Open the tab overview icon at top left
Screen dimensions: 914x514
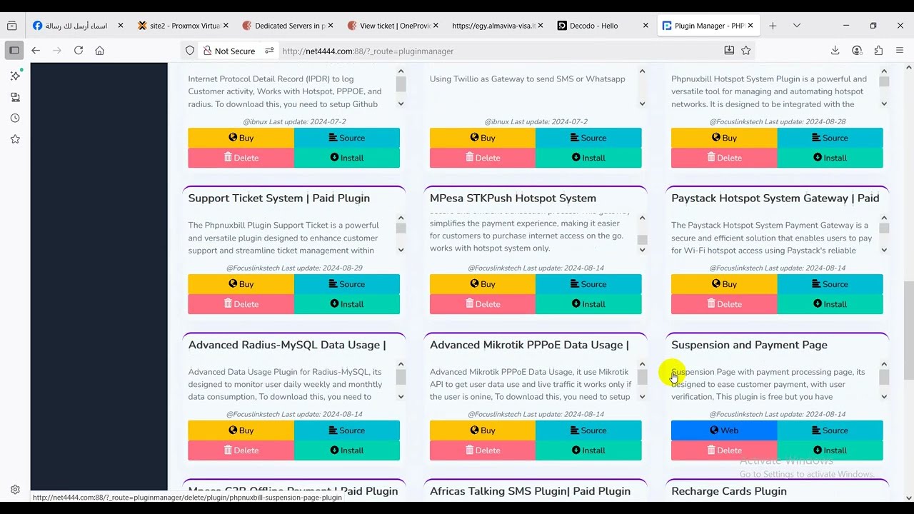(11, 26)
